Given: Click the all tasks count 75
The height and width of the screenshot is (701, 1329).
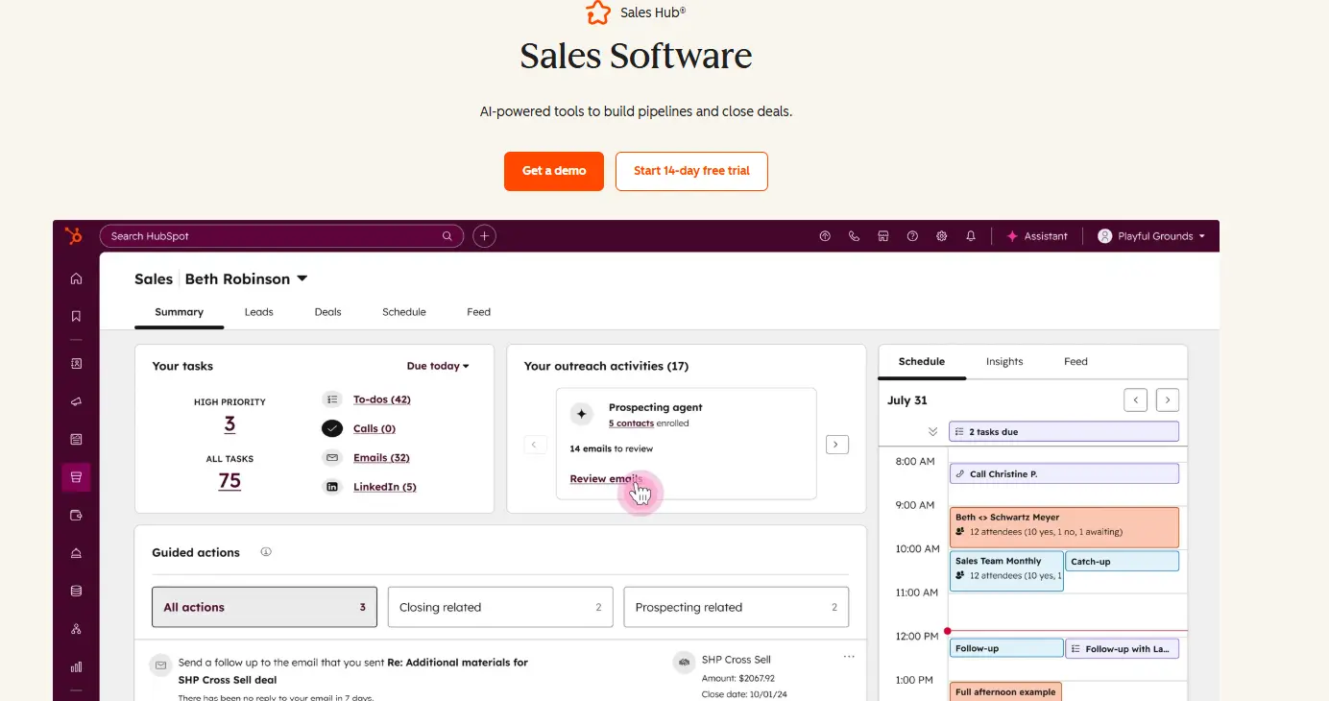Looking at the screenshot, I should [230, 481].
